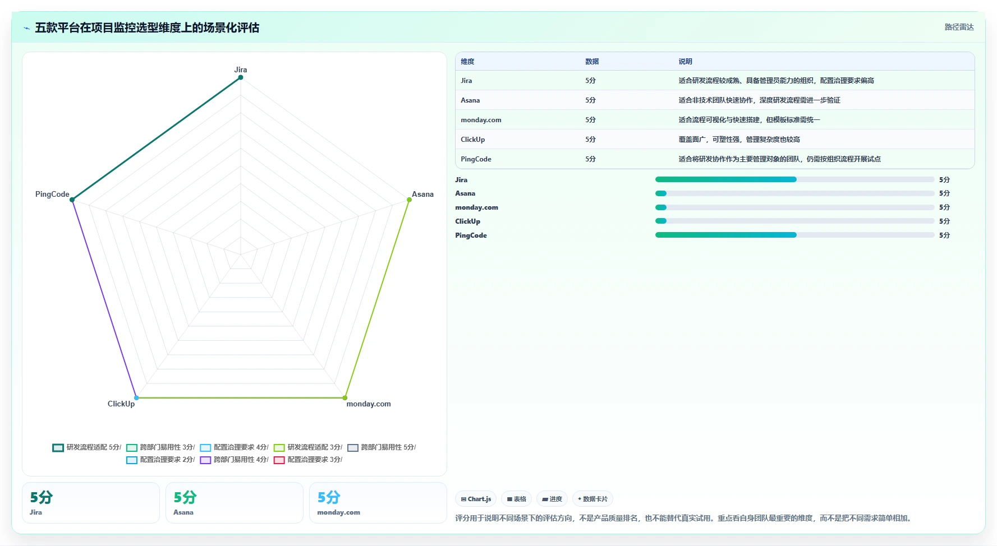Click the monday.com progress bar
This screenshot has width=997, height=546.
pyautogui.click(x=794, y=207)
